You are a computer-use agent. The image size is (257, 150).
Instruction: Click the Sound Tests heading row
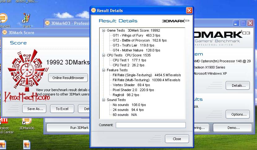tap(116, 100)
